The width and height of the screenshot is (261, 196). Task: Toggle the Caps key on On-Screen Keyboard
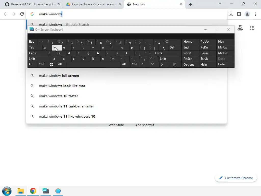pos(37,53)
